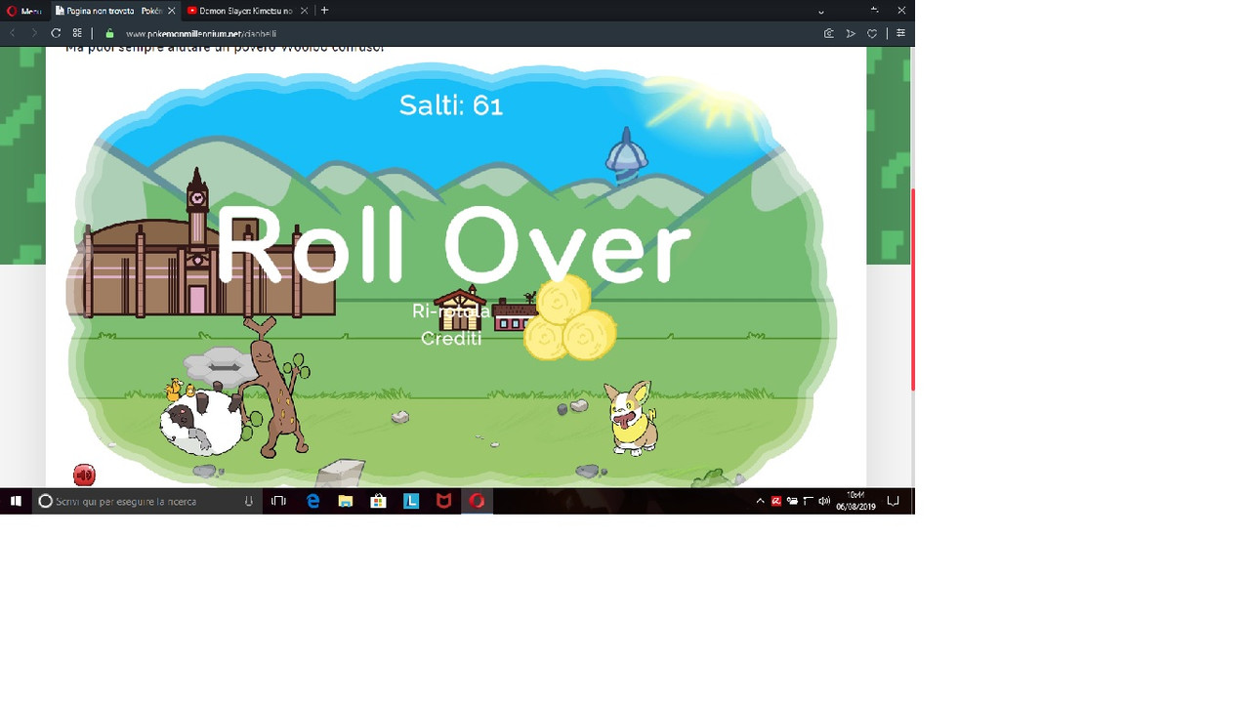
Task: Launch Microsoft Edge from the taskbar
Action: (312, 501)
